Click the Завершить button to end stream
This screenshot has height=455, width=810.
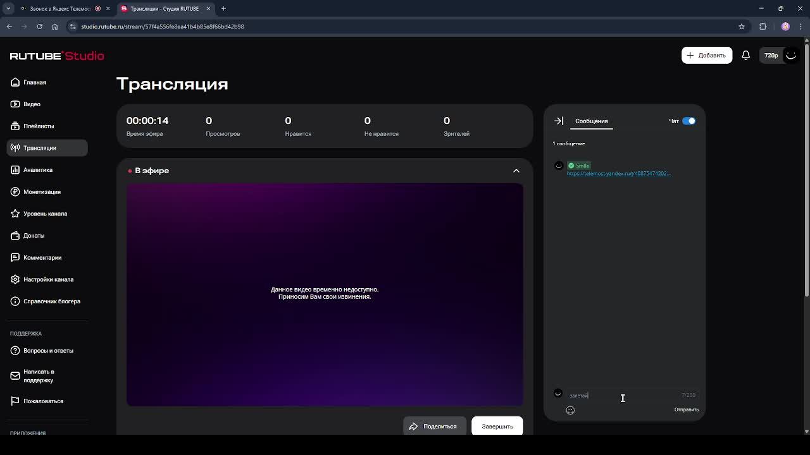click(x=497, y=426)
